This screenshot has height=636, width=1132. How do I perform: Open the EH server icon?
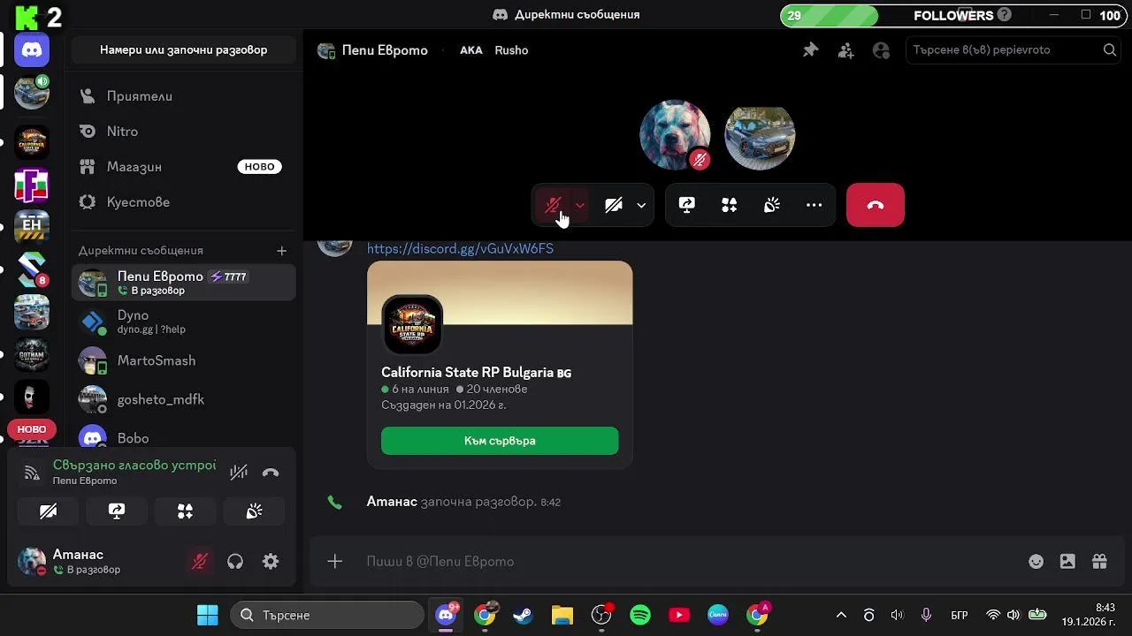coord(32,226)
